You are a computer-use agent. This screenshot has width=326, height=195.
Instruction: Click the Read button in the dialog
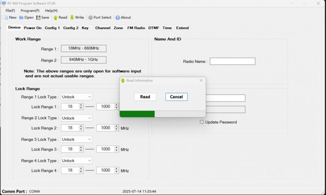click(x=145, y=97)
